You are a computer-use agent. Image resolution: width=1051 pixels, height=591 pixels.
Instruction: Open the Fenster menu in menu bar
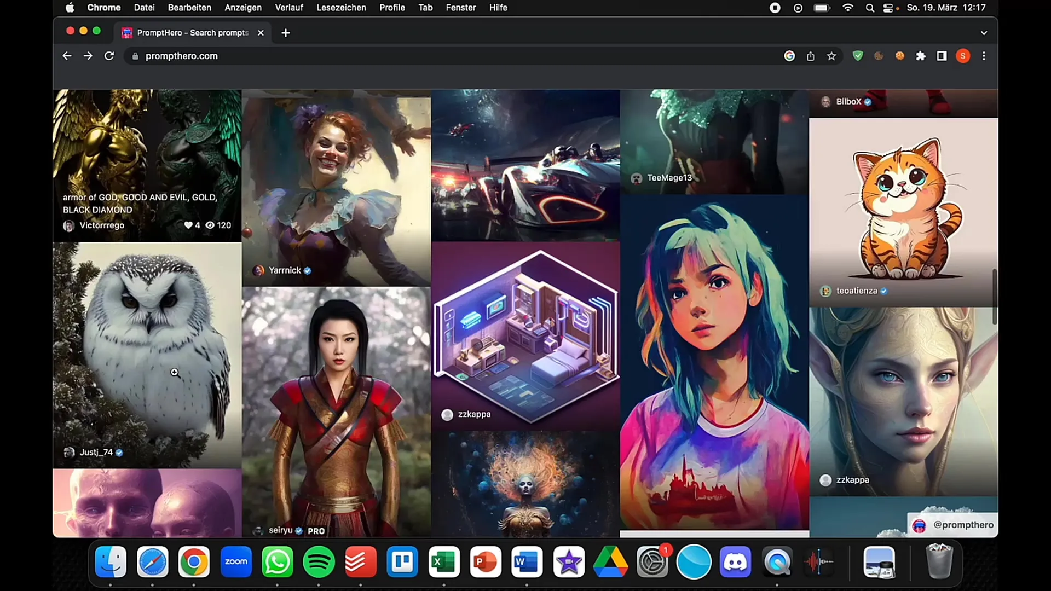click(461, 8)
